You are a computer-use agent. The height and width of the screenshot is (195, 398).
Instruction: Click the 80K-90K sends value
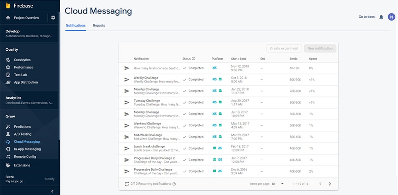[x=295, y=80]
